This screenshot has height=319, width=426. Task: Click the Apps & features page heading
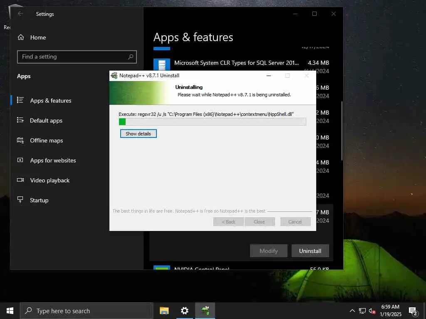point(193,37)
